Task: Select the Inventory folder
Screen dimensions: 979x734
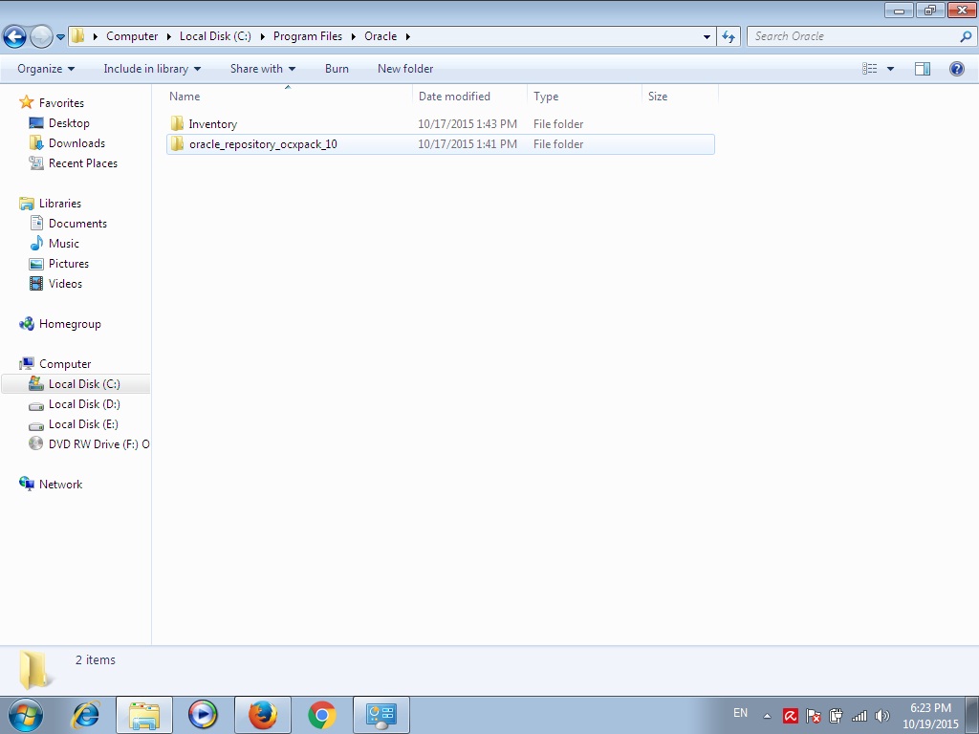Action: tap(212, 124)
